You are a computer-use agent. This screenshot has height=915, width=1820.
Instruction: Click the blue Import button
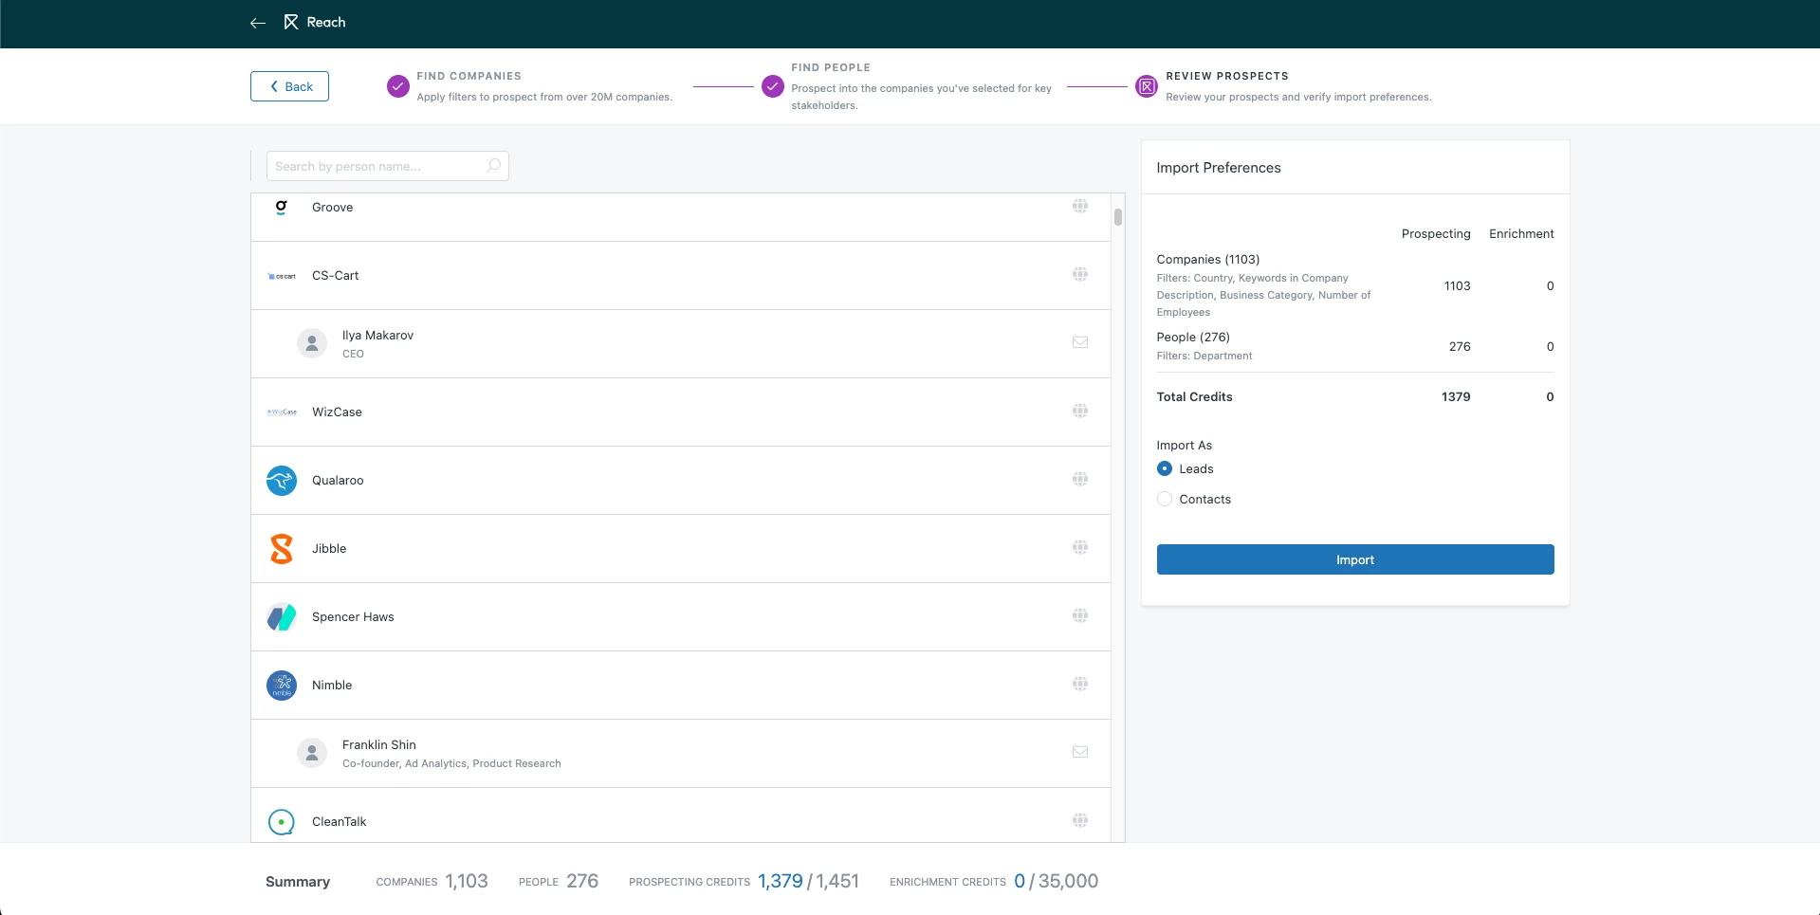click(x=1355, y=559)
